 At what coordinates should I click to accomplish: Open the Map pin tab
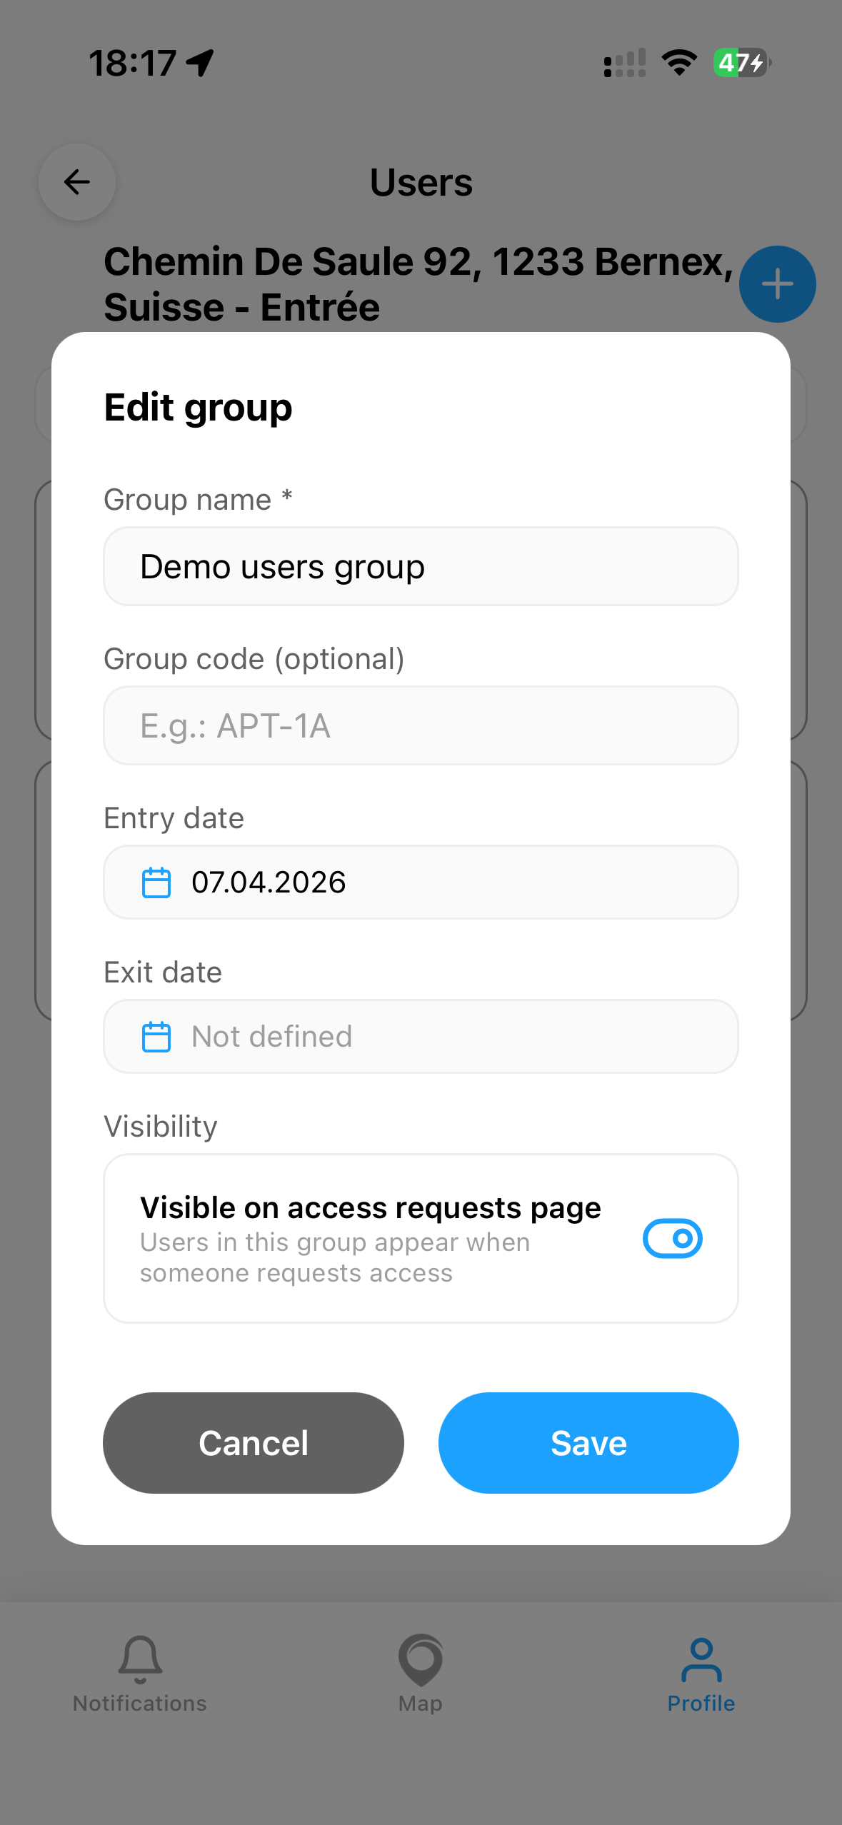(x=421, y=1659)
